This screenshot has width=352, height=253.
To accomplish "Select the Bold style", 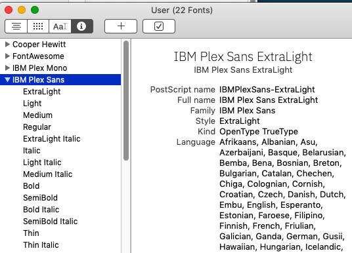I will (32, 186).
